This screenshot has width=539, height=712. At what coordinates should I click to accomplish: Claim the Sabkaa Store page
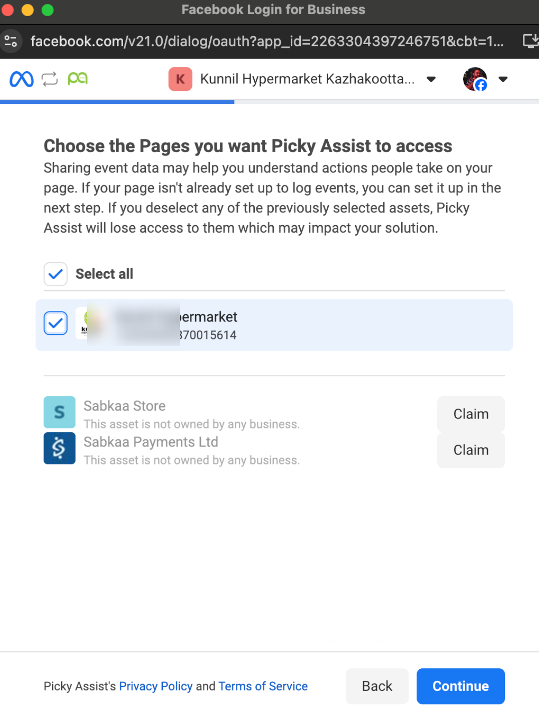470,414
